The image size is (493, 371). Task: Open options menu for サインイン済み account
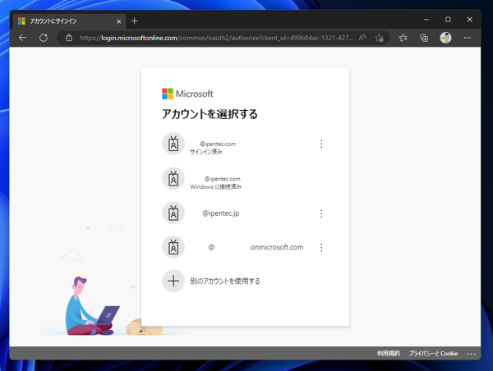pyautogui.click(x=321, y=144)
